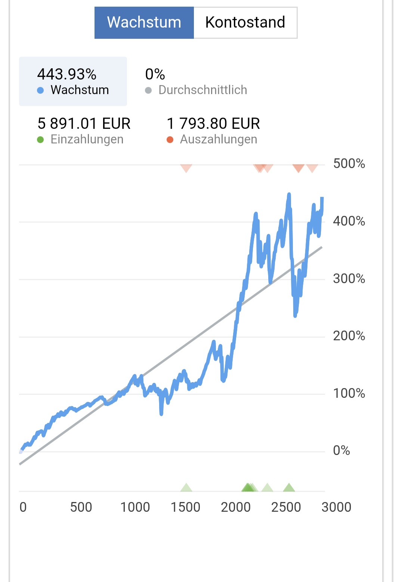Click the 443.93% growth value
The width and height of the screenshot is (396, 582).
(x=66, y=74)
